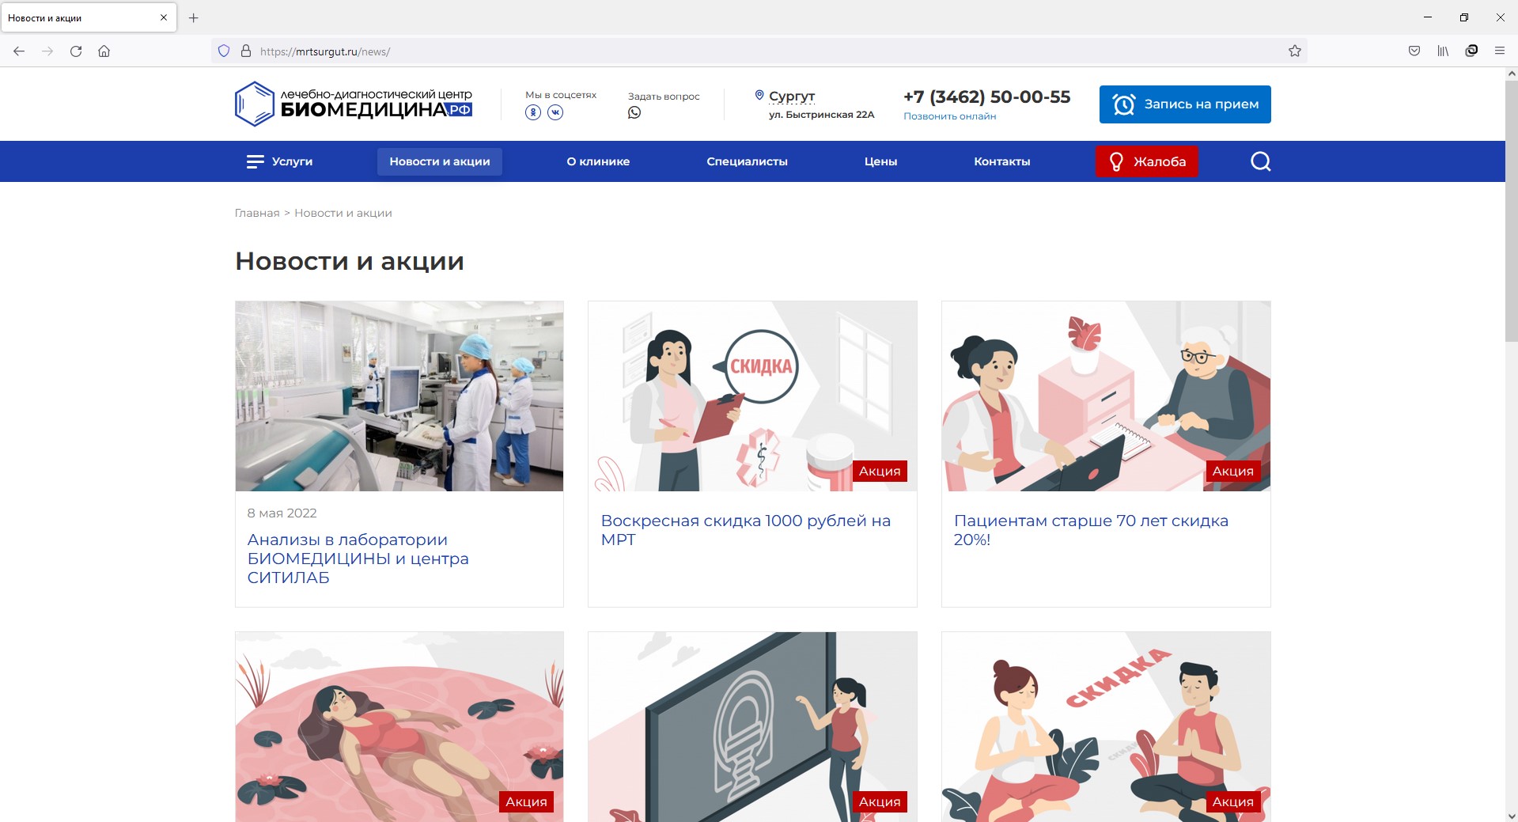The image size is (1518, 822).
Task: Click the Запись на прием button
Action: coord(1185,104)
